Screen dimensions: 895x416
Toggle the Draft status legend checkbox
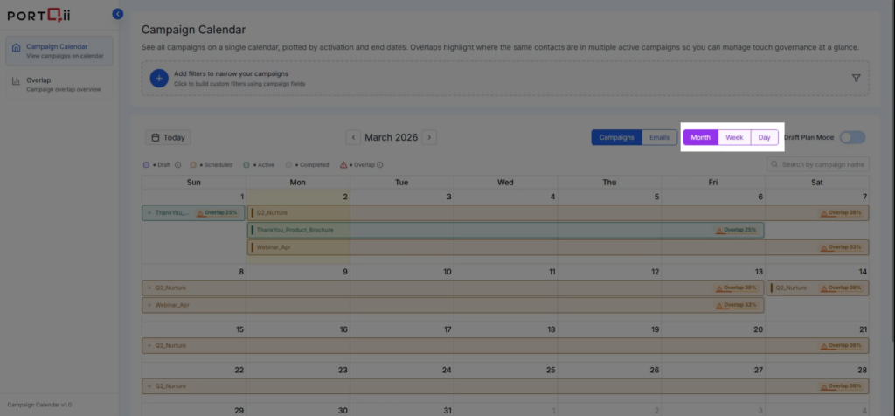pyautogui.click(x=146, y=164)
